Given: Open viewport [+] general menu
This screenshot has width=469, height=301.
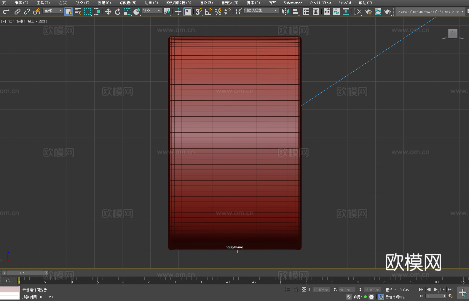Looking at the screenshot, I should pos(4,21).
